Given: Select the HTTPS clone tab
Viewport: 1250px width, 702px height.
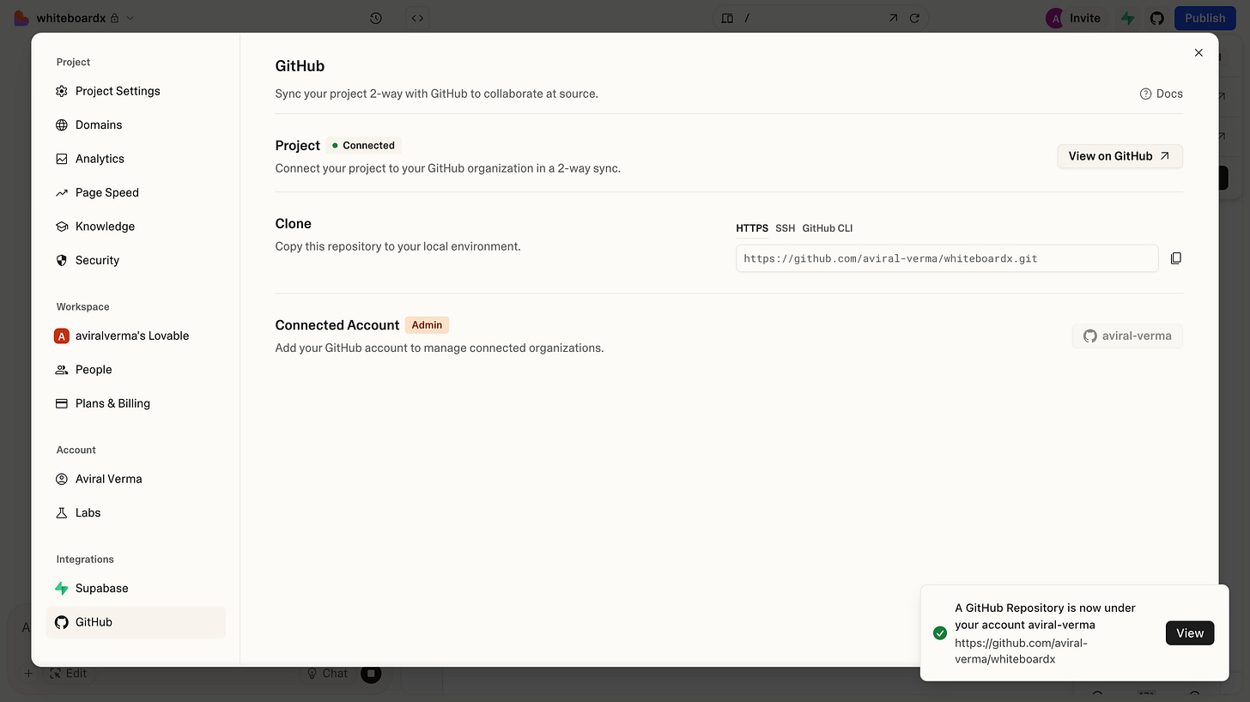Looking at the screenshot, I should point(752,228).
